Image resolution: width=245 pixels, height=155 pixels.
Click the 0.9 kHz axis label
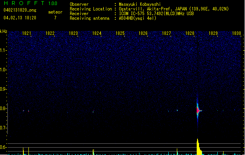[3, 89]
